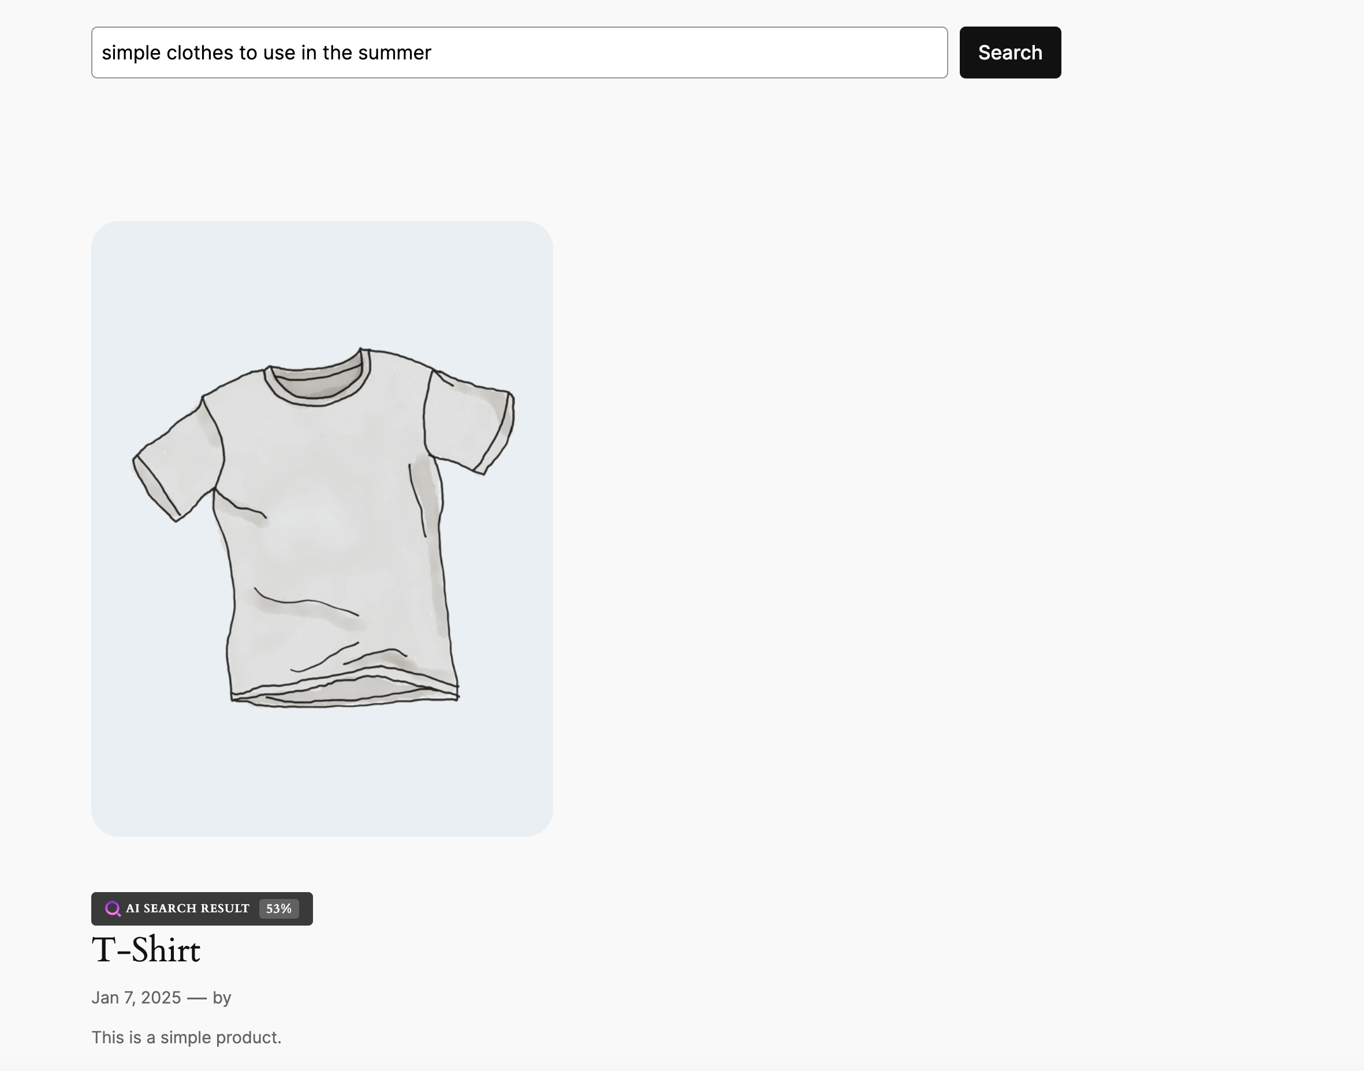
Task: Click the Search button
Action: click(x=1009, y=53)
